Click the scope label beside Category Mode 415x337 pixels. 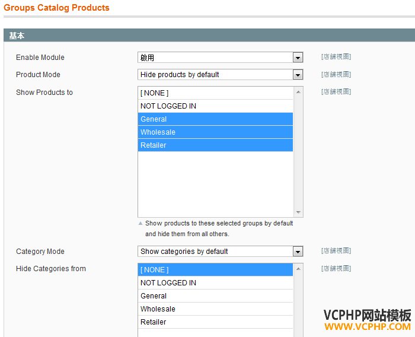point(336,250)
